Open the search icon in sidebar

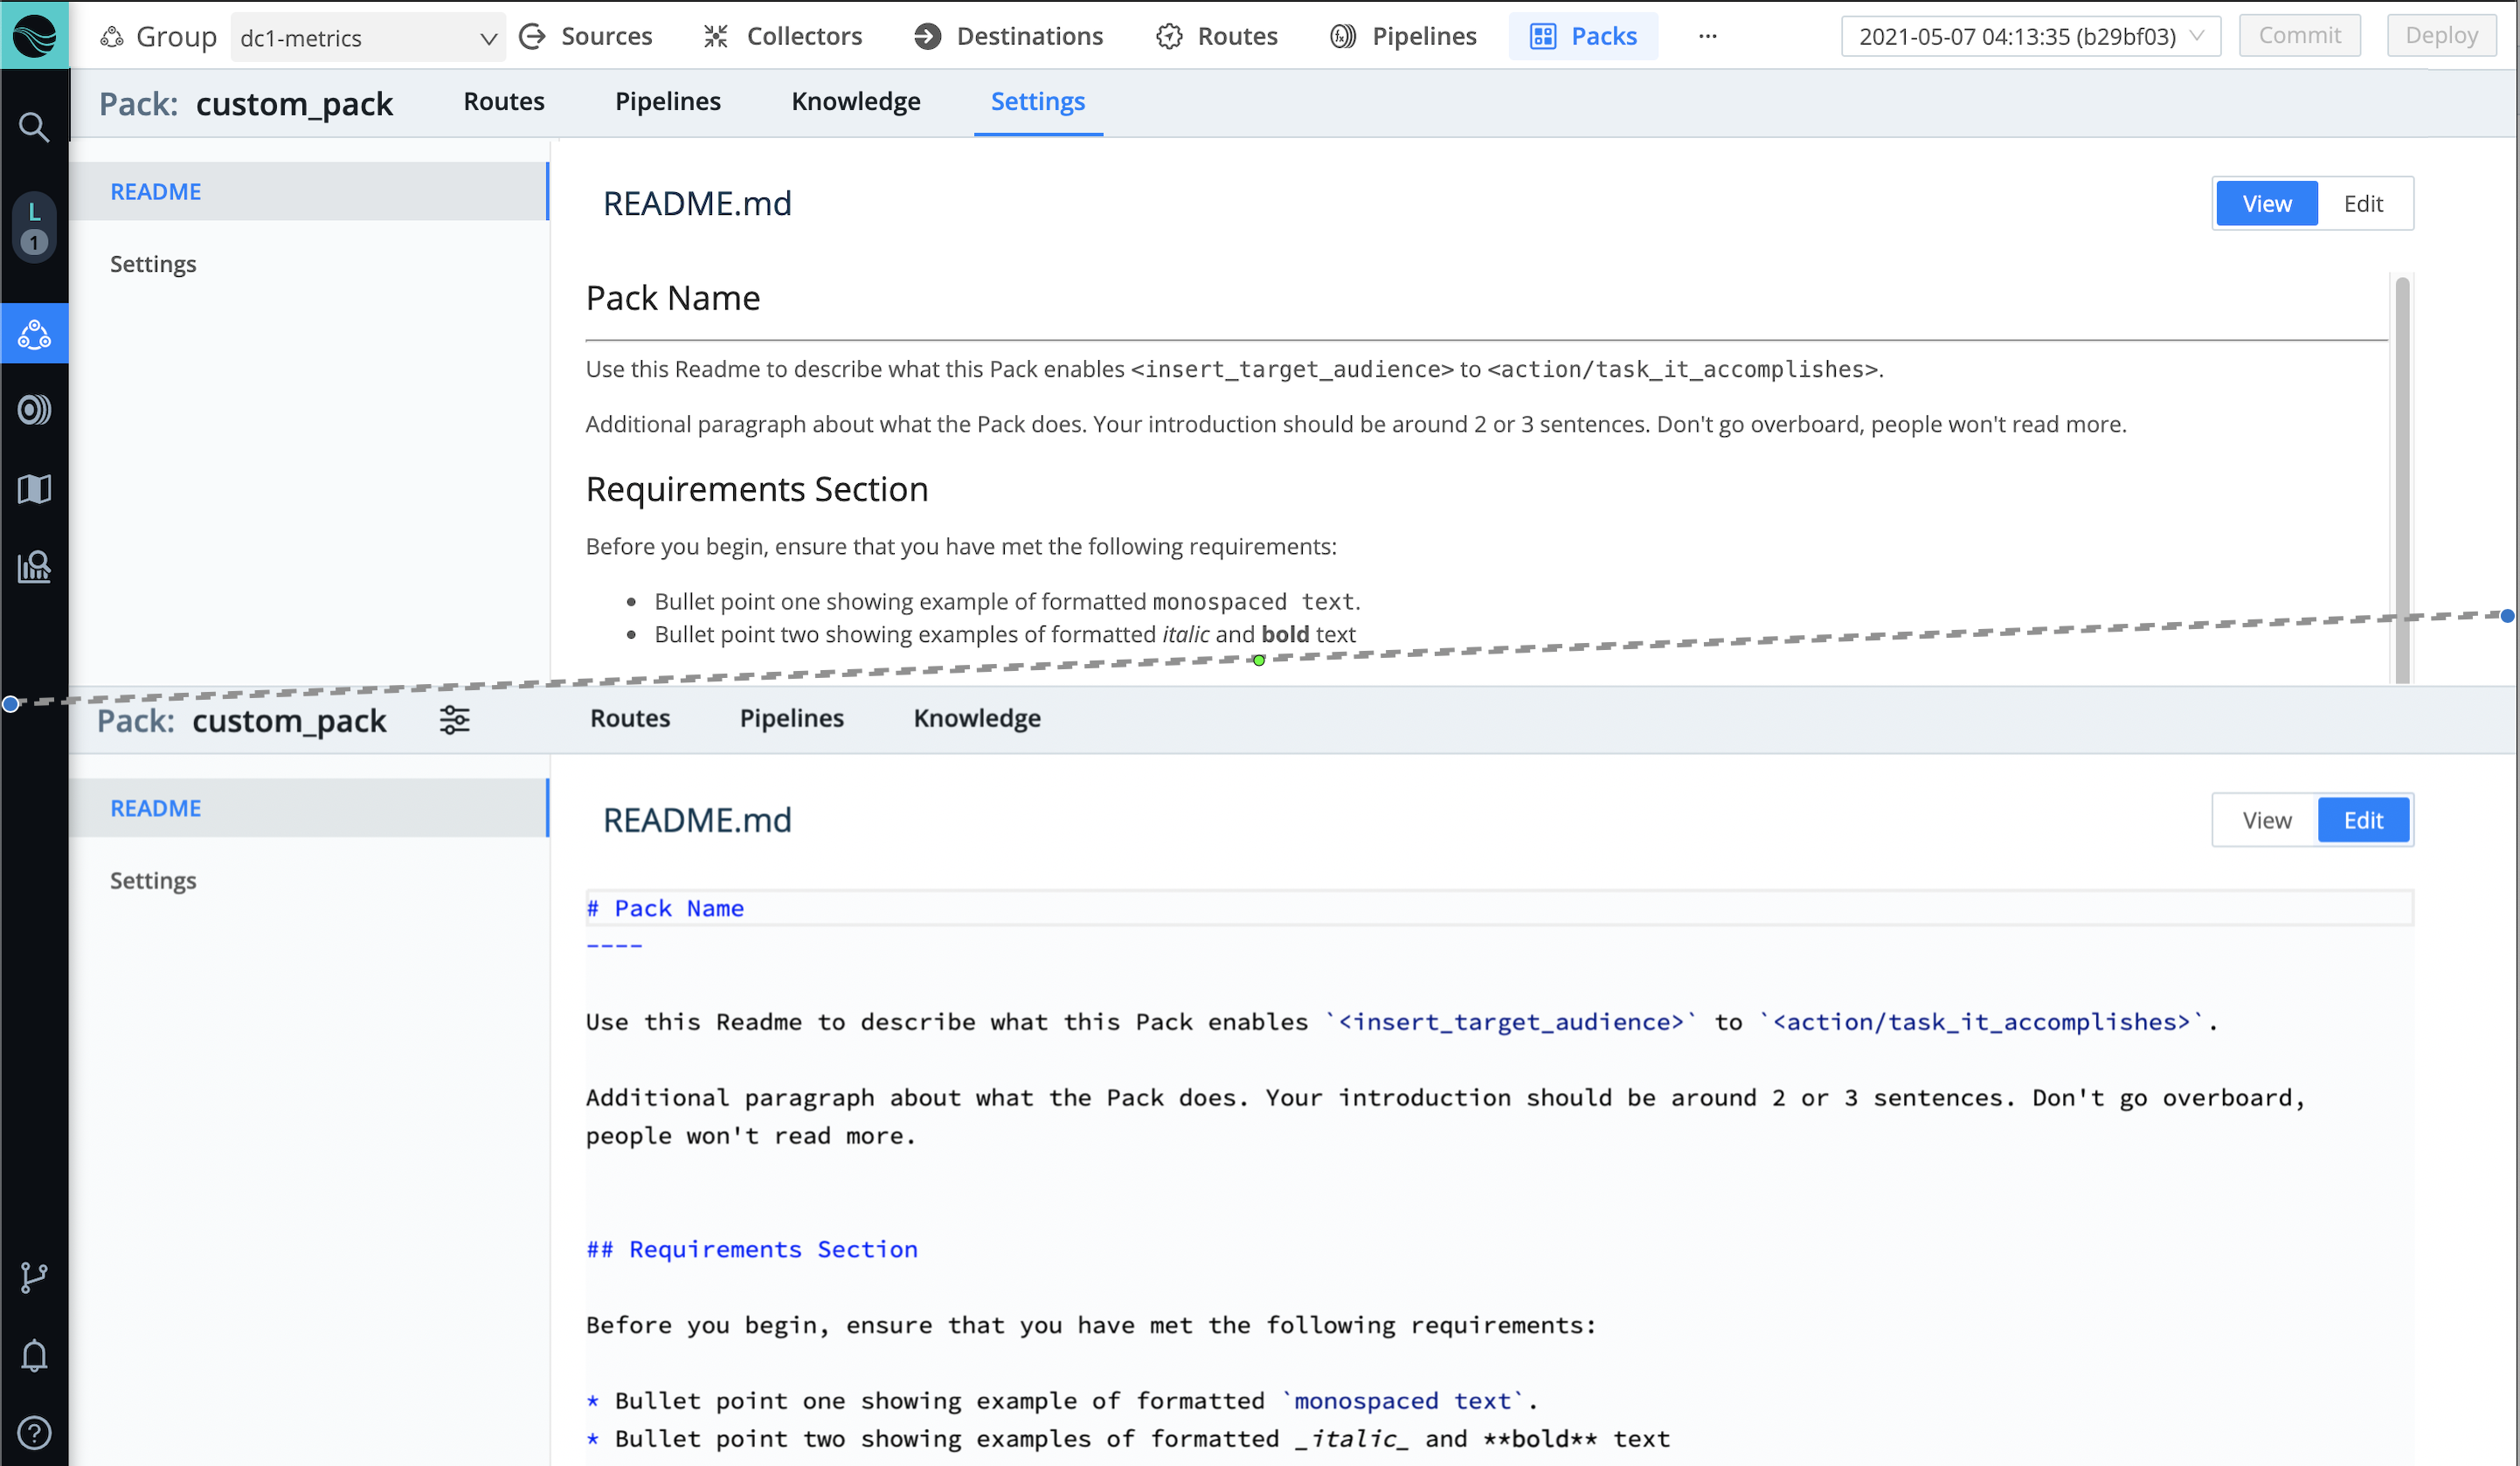click(x=34, y=127)
